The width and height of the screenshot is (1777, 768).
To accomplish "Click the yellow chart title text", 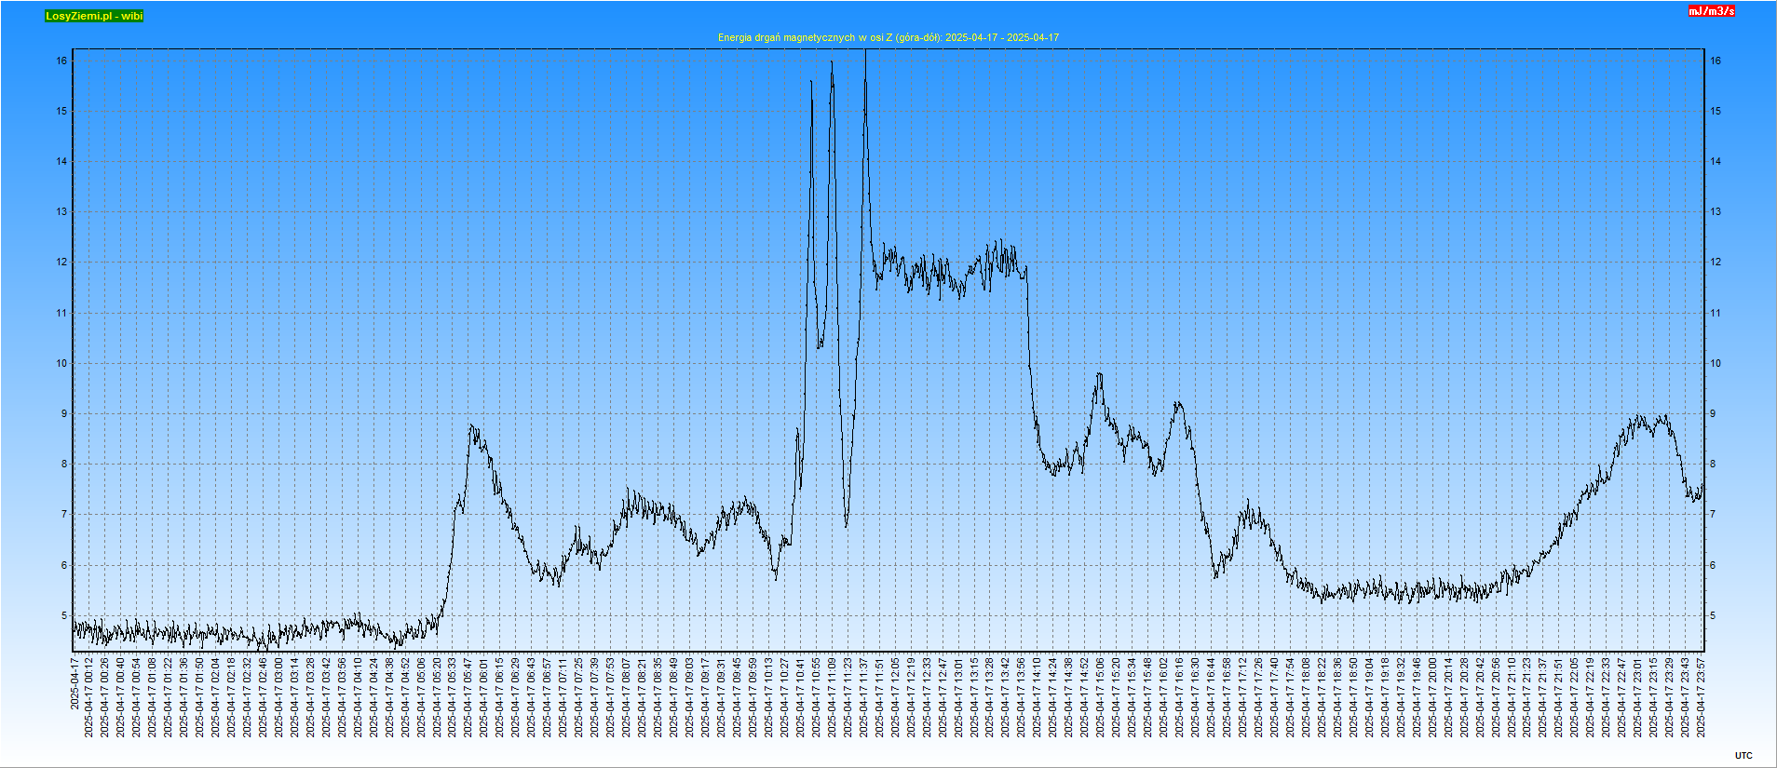I will pyautogui.click(x=888, y=37).
